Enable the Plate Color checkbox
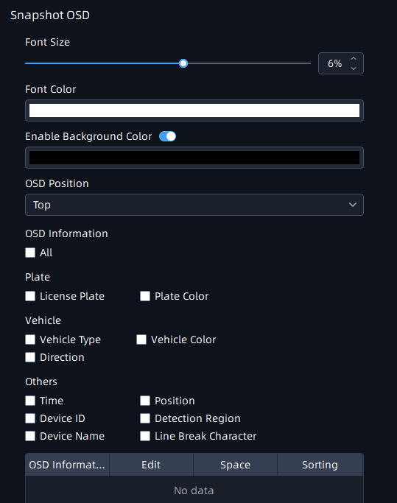The height and width of the screenshot is (503, 397). pos(145,296)
